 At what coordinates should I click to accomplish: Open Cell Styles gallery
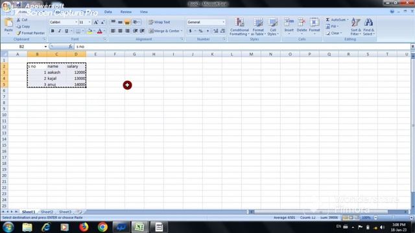[x=272, y=27]
